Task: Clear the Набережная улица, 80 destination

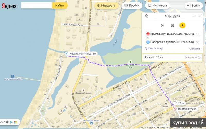Action: tap(197, 42)
